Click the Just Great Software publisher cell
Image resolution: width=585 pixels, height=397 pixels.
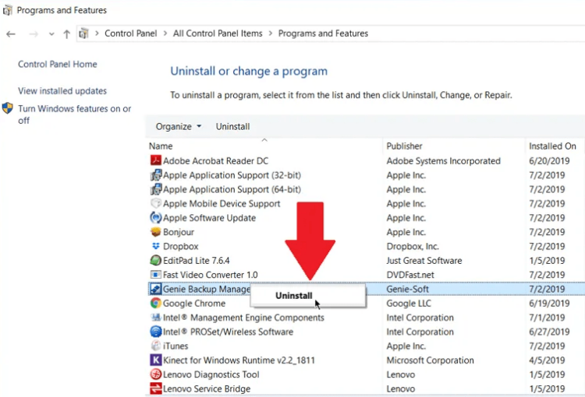(424, 260)
